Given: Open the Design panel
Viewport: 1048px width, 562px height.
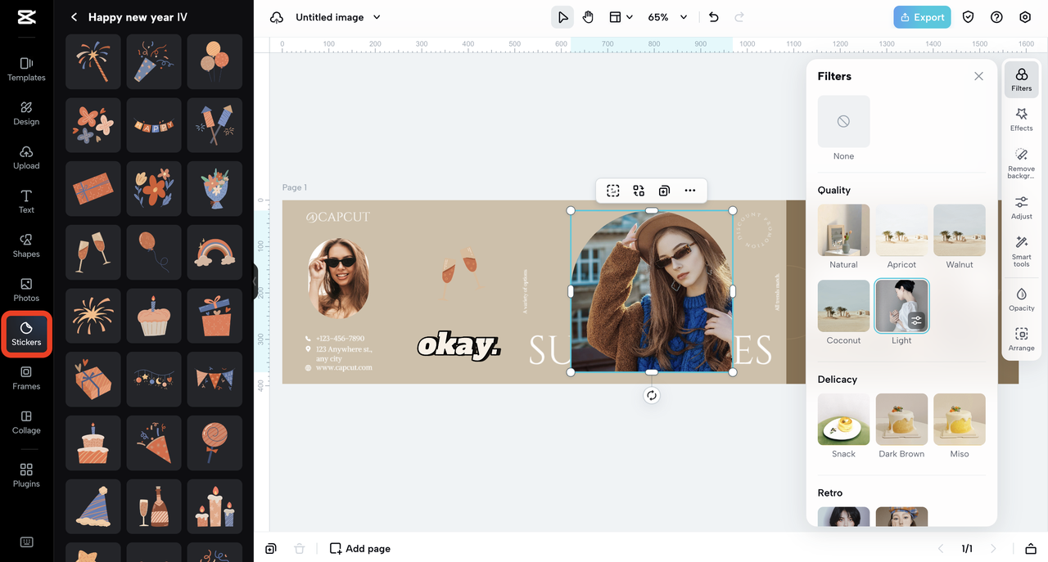Looking at the screenshot, I should point(26,113).
